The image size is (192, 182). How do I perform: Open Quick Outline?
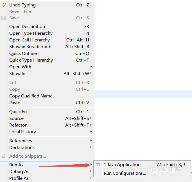pos(23,53)
